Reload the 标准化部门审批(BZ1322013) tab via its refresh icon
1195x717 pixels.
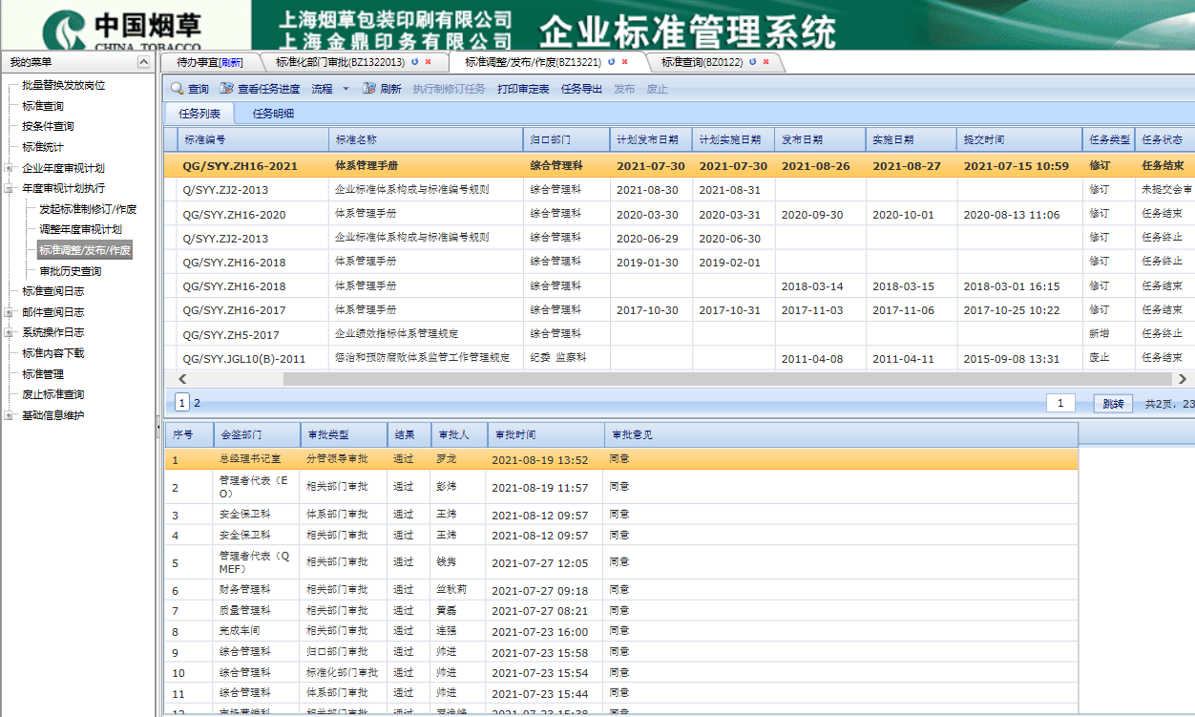pyautogui.click(x=415, y=62)
